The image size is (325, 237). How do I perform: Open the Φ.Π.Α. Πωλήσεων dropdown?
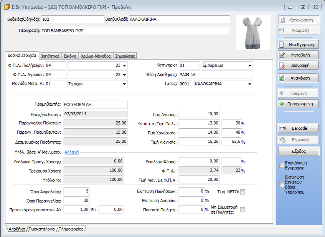125,65
